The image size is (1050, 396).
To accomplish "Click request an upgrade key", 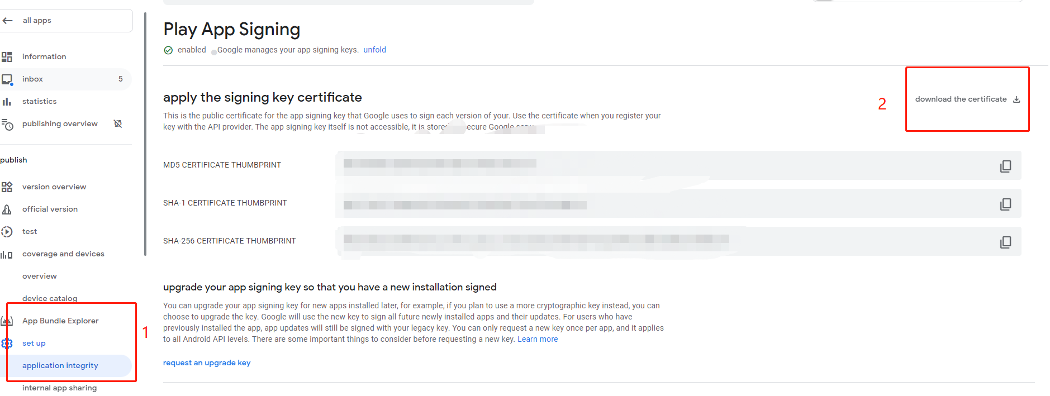I will 206,362.
